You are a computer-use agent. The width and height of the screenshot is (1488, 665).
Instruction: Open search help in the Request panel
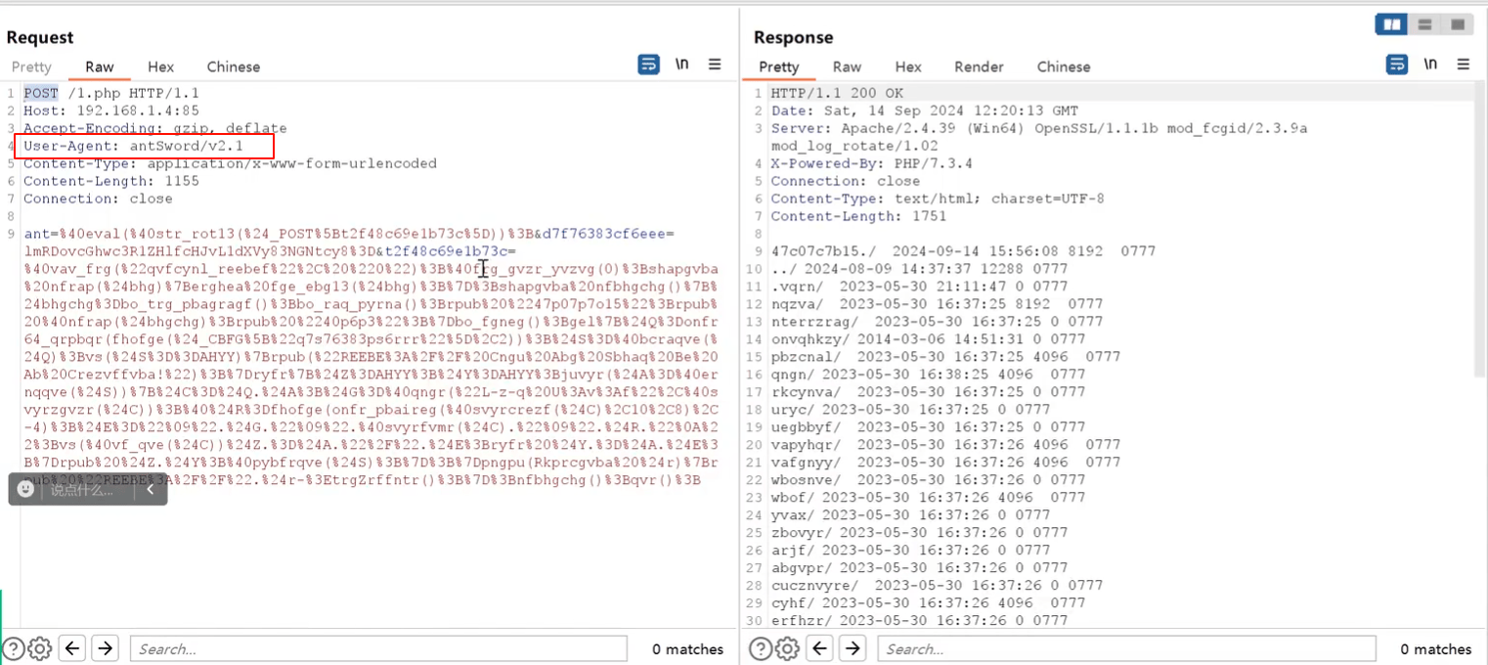point(14,648)
